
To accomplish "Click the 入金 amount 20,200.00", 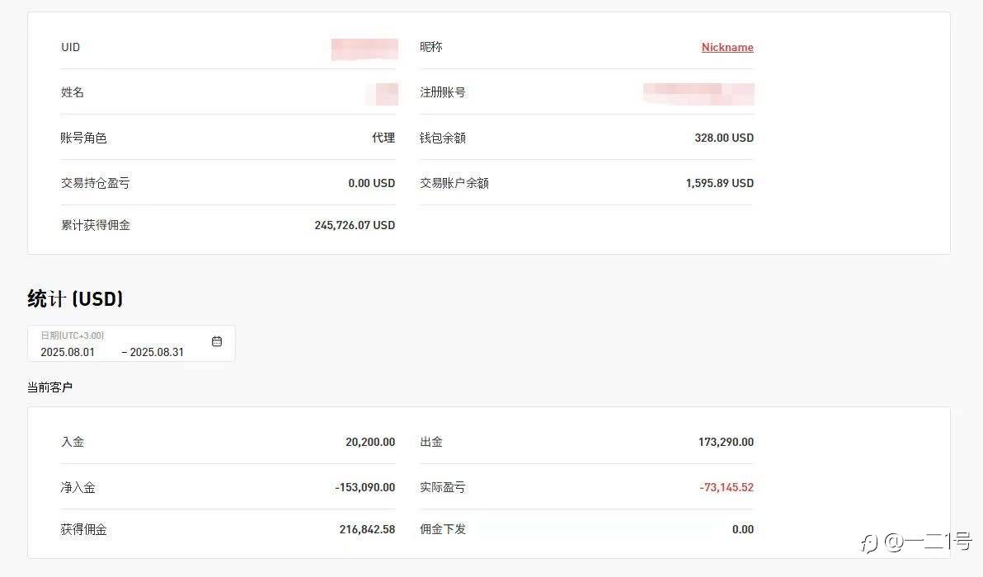I will [x=370, y=442].
